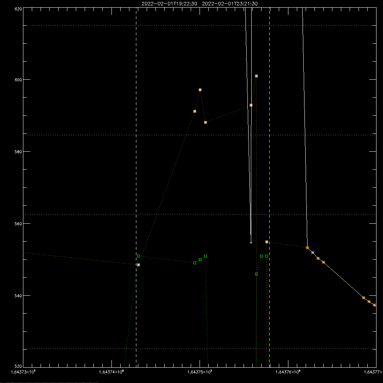
Task: Select the 540 y-axis label
Action: pyautogui.click(x=18, y=295)
